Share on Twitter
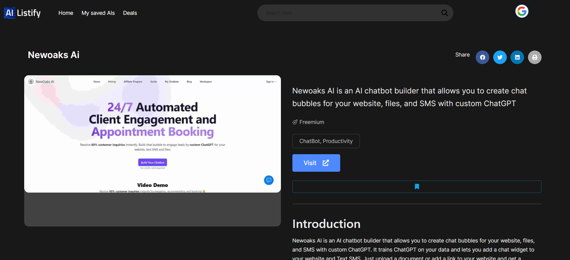Screen dimensions: 570x260 tap(500, 57)
